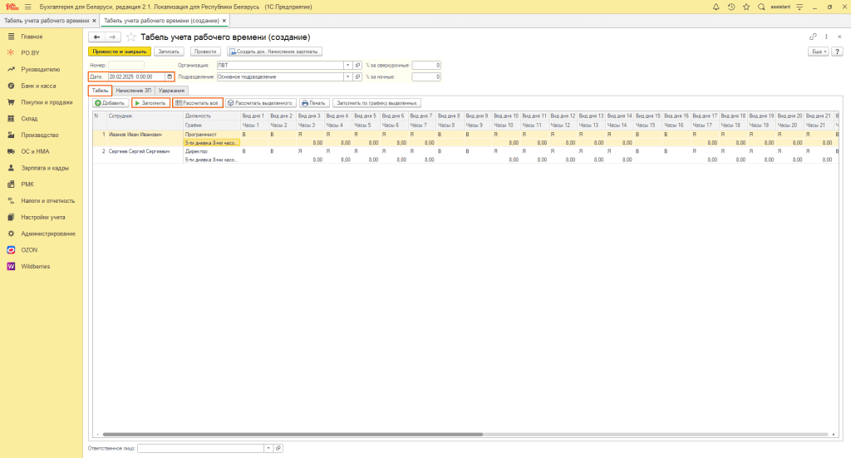Open the main hamburger menu
Viewport: 851px width, 458px height.
(28, 7)
